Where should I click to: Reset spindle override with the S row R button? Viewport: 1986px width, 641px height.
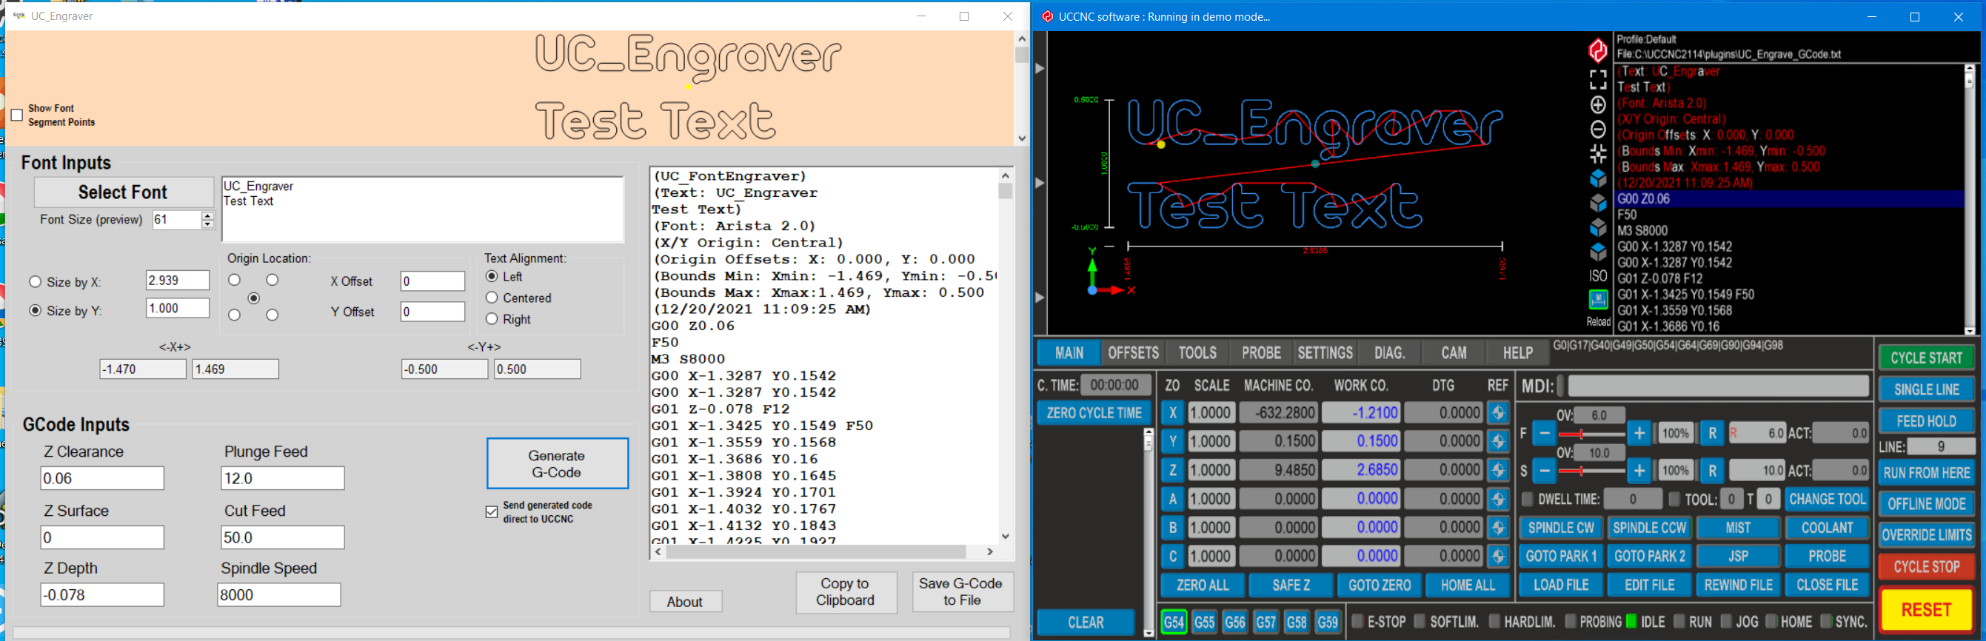click(x=1712, y=471)
